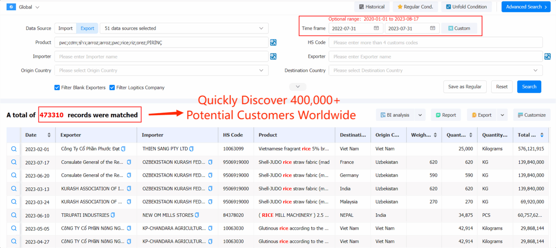The height and width of the screenshot is (248, 556).
Task: Select the Export data source tab
Action: pyautogui.click(x=87, y=28)
